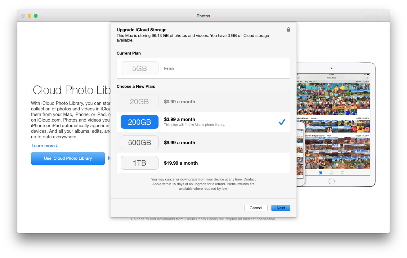Click the 5GB Free current plan box

203,68
